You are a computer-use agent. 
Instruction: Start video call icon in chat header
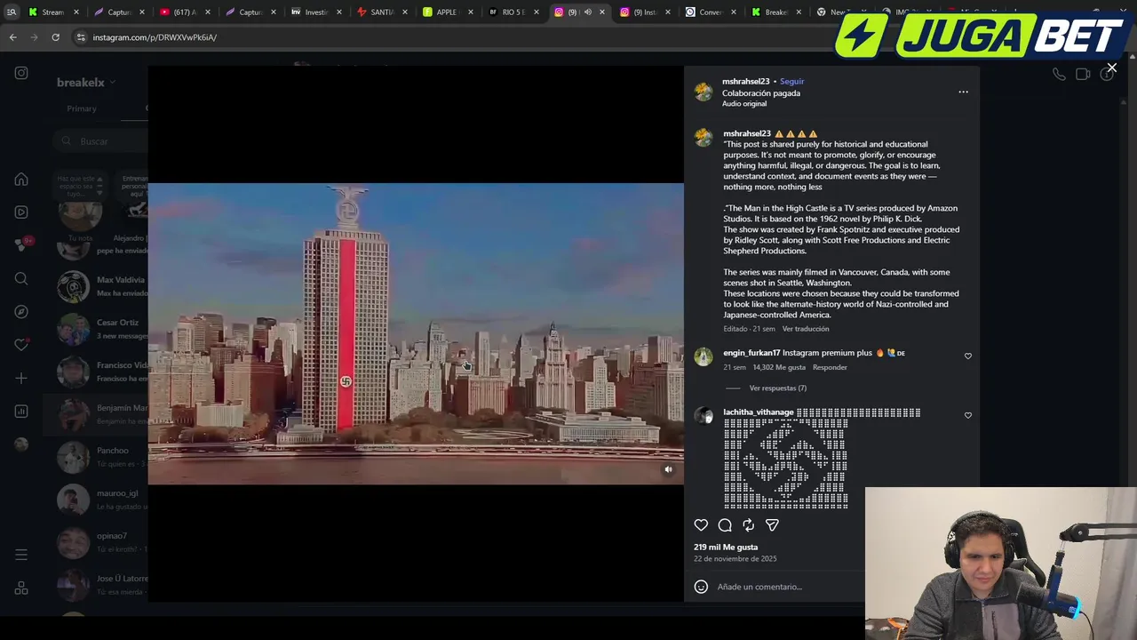tap(1083, 75)
